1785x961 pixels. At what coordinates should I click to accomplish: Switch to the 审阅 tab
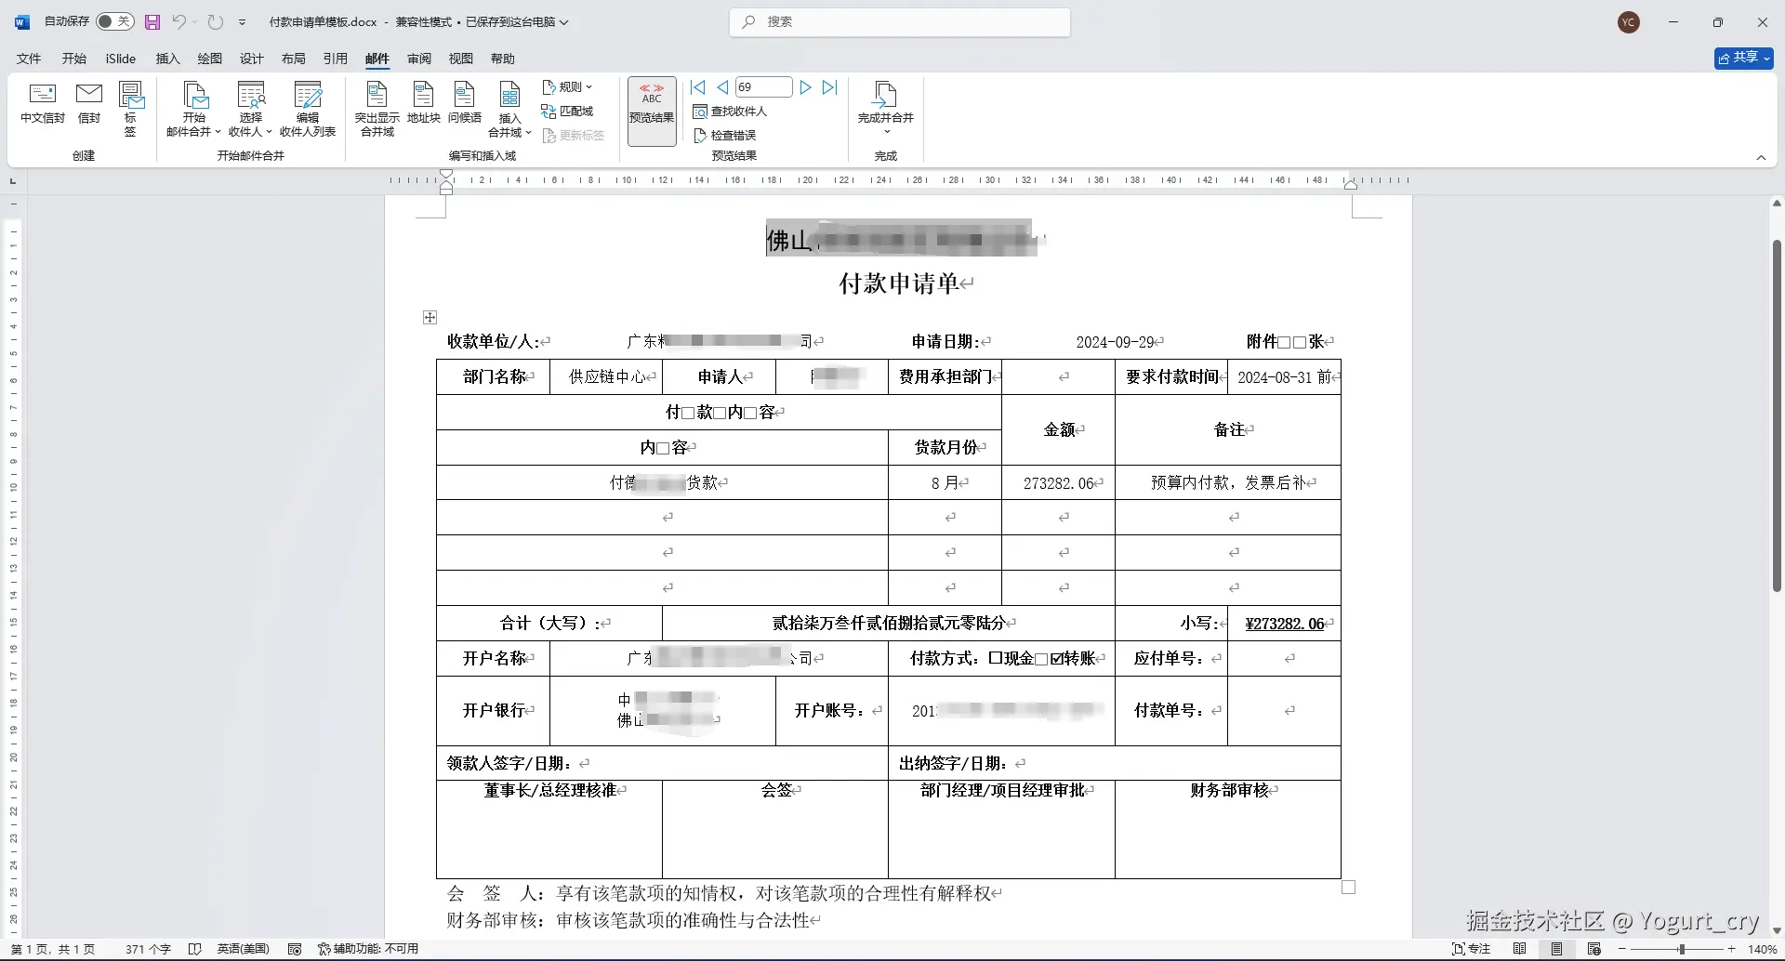point(419,59)
